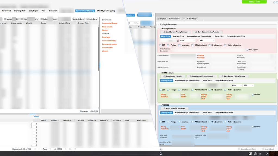The width and height of the screenshot is (278, 156).
Task: Click the Generate Curve button
Action: click(x=79, y=19)
